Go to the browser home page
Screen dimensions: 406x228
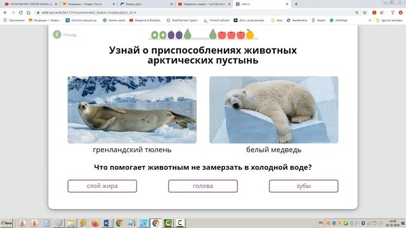click(x=29, y=13)
